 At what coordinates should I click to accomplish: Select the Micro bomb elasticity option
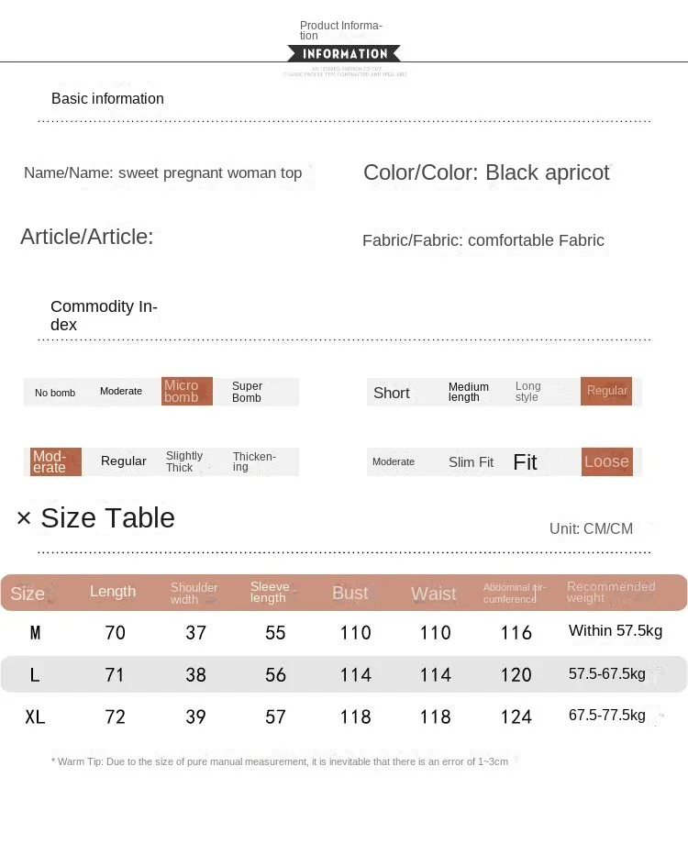[x=187, y=392]
